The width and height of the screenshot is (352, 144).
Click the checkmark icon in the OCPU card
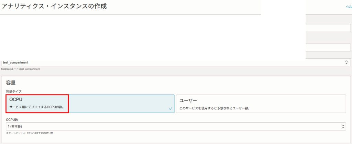(170, 108)
